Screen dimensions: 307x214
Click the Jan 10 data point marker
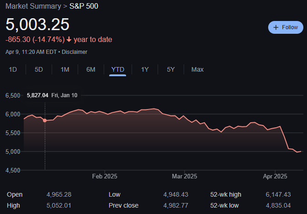(45, 120)
